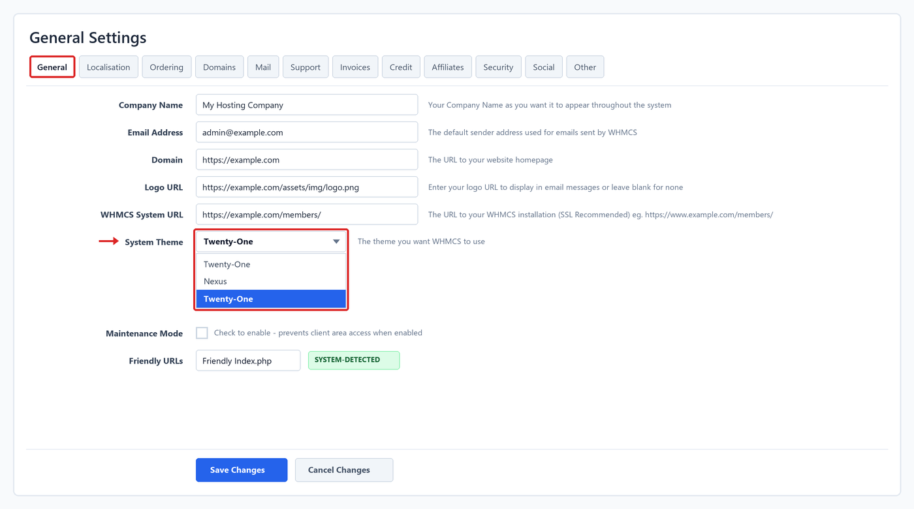Click the Company Name label
Viewport: 914px width, 509px height.
pyautogui.click(x=151, y=105)
